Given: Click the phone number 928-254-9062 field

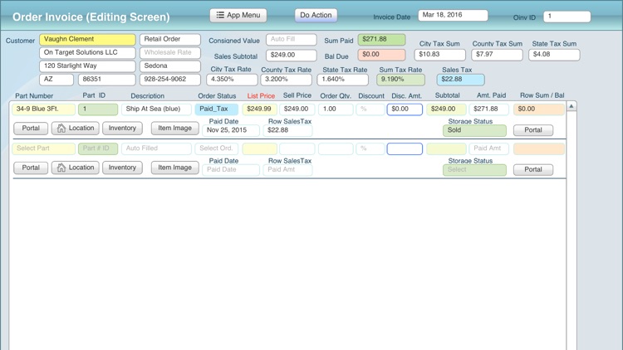Looking at the screenshot, I should coord(170,80).
